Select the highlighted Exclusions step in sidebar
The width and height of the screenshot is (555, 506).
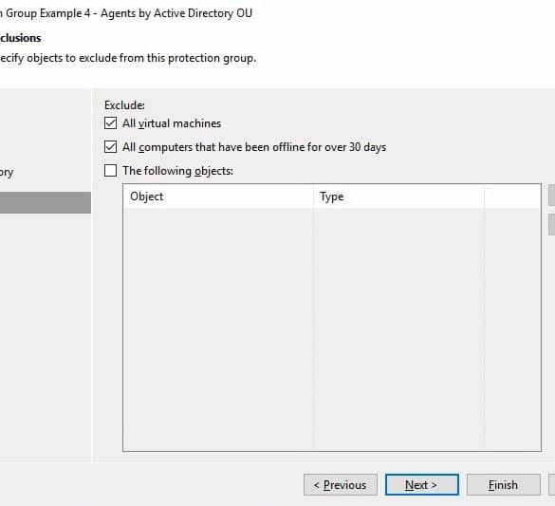tap(46, 202)
